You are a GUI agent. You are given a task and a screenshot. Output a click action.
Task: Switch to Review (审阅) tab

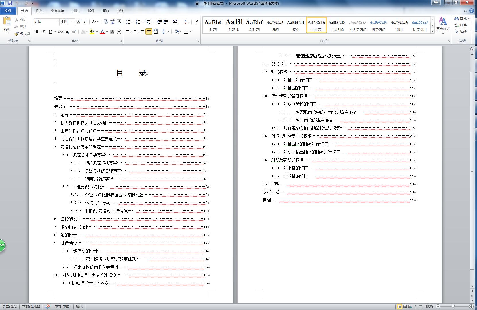pyautogui.click(x=106, y=11)
